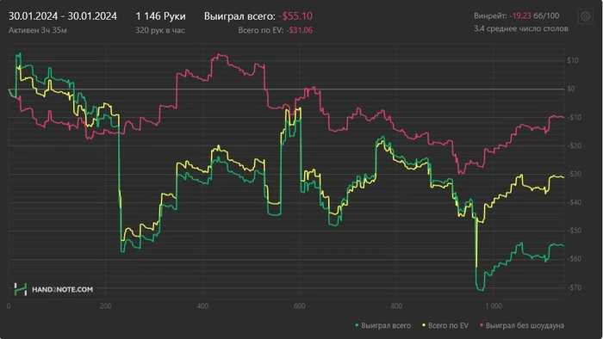Toggle the pink Выиграл без шоудауна legend dot

(482, 325)
